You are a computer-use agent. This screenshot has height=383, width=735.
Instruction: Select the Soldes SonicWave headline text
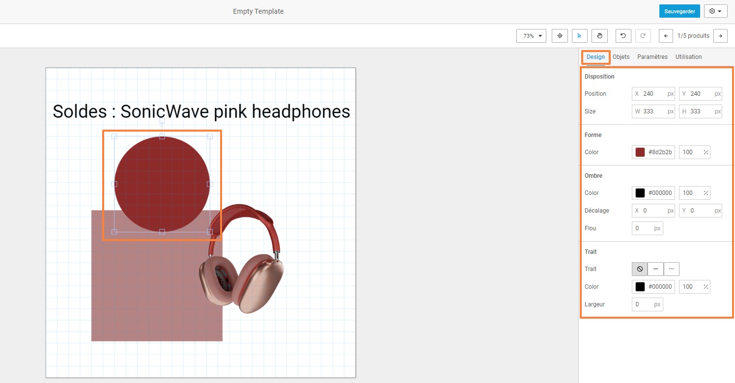[x=201, y=111]
